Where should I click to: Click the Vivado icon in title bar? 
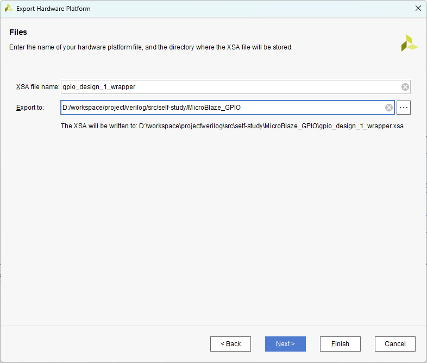click(x=9, y=9)
